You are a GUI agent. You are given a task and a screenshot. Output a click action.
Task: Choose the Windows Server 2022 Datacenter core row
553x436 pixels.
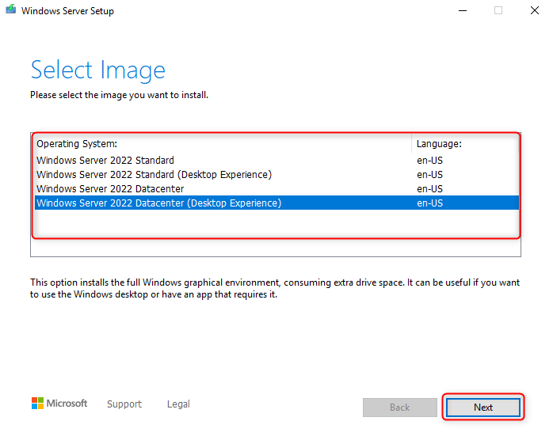click(276, 189)
